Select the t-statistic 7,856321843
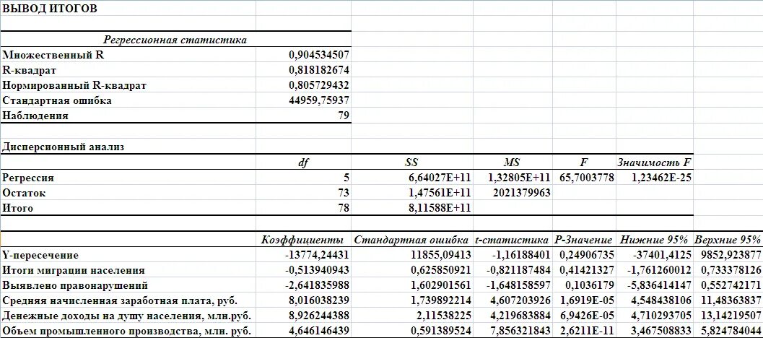The image size is (763, 338). (519, 331)
